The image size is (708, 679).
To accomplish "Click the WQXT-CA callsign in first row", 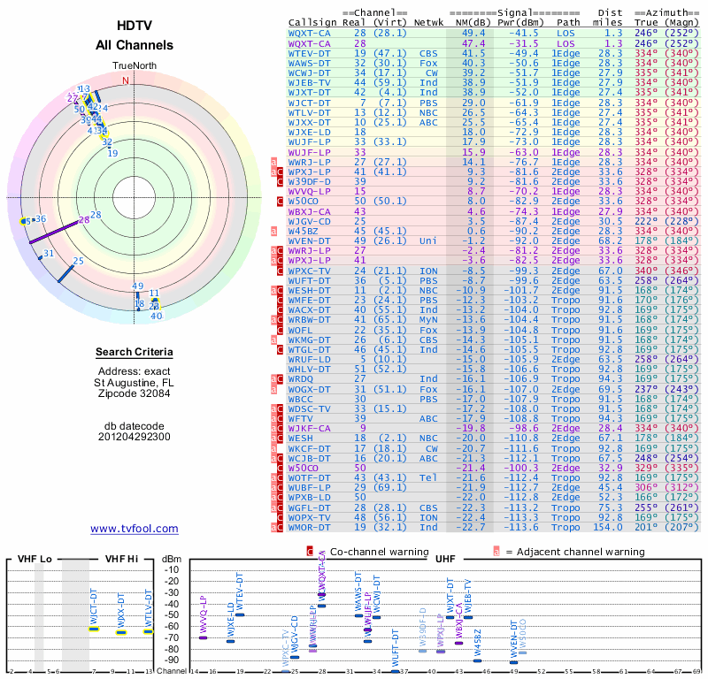I will click(309, 34).
